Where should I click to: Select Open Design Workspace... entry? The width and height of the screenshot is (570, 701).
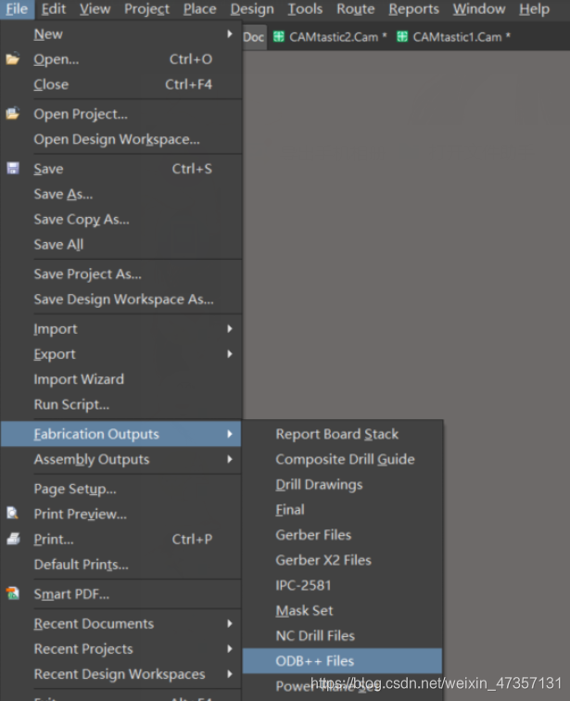121,139
